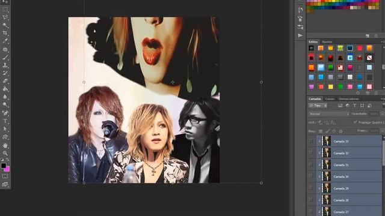The width and height of the screenshot is (385, 216).
Task: Select the Dodge tool
Action: click(x=5, y=104)
